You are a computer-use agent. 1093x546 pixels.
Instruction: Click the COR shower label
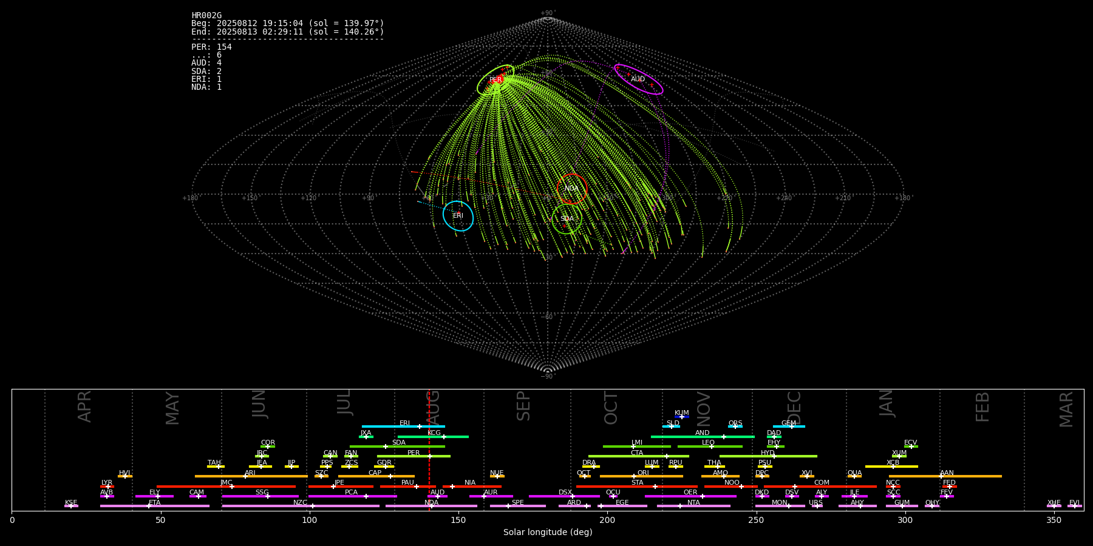coord(268,443)
